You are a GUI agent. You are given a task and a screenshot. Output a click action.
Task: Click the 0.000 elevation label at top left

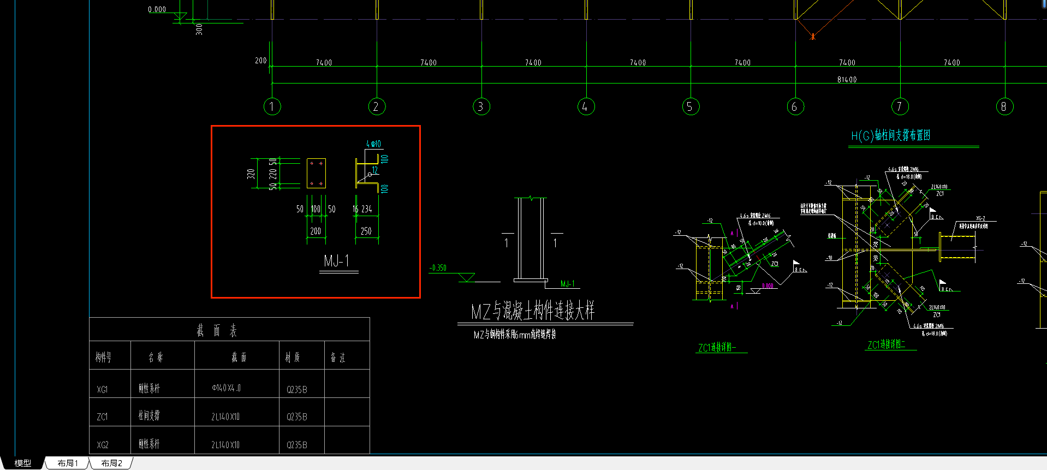coord(157,9)
